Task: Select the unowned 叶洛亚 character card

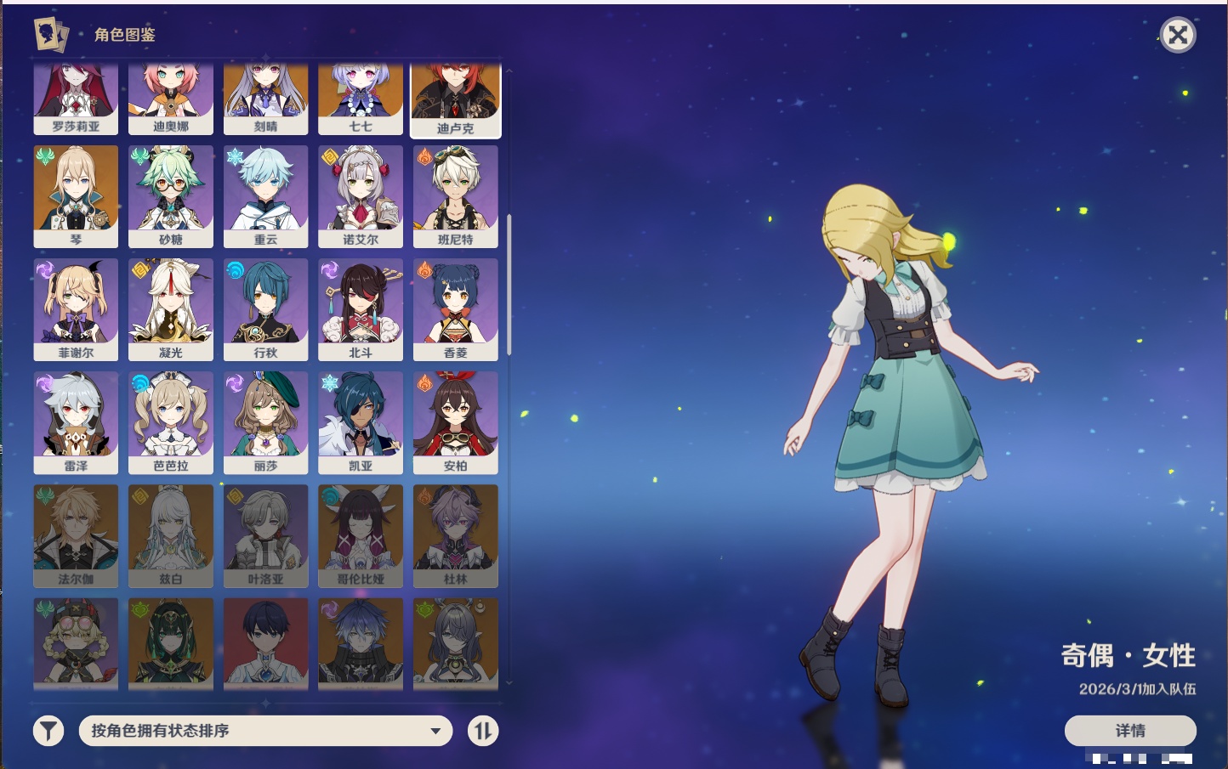Action: tap(266, 535)
